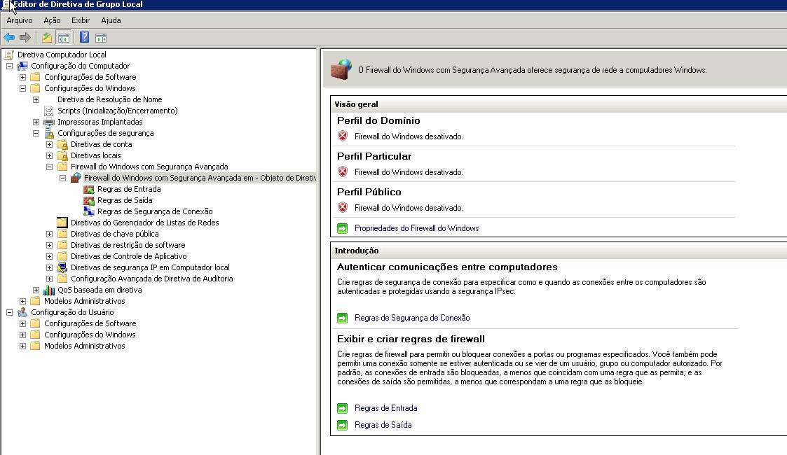This screenshot has height=455, width=787.
Task: Click the Diretiva Computador Local root icon
Action: (x=9, y=55)
